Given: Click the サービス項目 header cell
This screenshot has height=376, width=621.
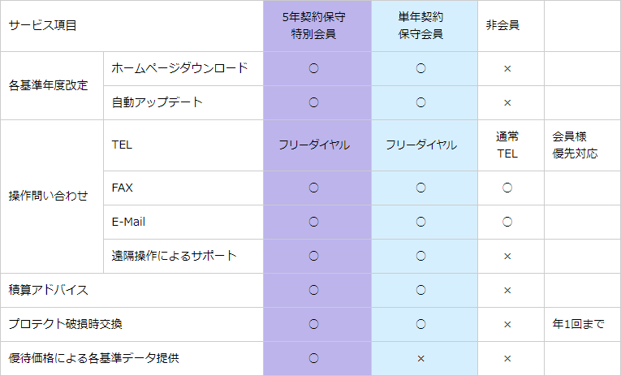Looking at the screenshot, I should 42,25.
